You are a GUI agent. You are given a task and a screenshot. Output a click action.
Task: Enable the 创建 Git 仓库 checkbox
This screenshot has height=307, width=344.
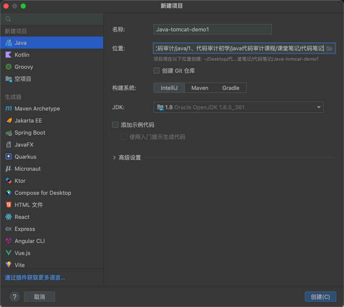[x=157, y=71]
